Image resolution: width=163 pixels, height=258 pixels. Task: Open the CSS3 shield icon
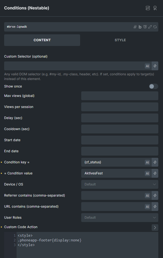pyautogui.click(x=145, y=27)
